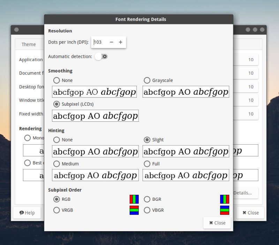Image resolution: width=279 pixels, height=245 pixels.
Task: Click the X icon on the dialog Close button
Action: coord(210,223)
